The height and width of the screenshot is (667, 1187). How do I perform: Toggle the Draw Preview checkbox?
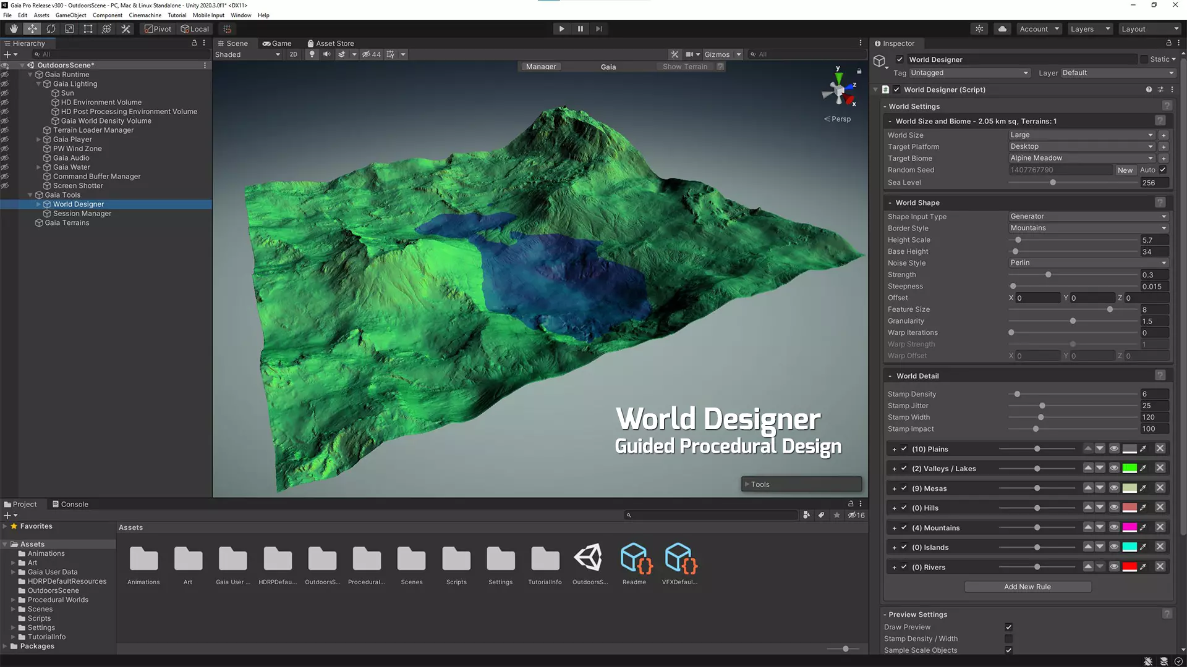pyautogui.click(x=1008, y=626)
